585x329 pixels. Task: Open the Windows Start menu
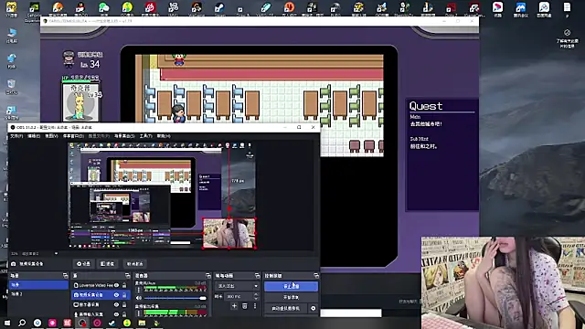point(7,323)
